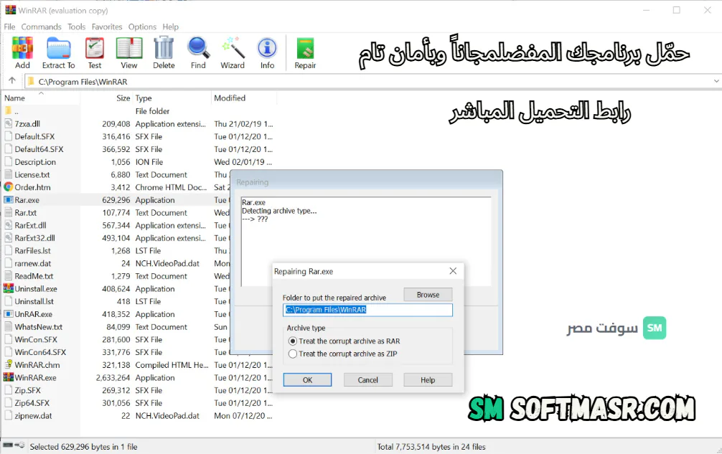The width and height of the screenshot is (722, 454).
Task: Open the Favorites menu
Action: coord(107,27)
